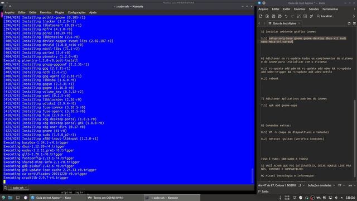The height and width of the screenshot is (201, 357).
Task: Click the show desktop icon in taskbar
Action: click(18, 198)
